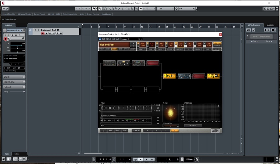Toggle Read Automation in Inspector
Viewport: 280px width, 164px height.
point(12,35)
